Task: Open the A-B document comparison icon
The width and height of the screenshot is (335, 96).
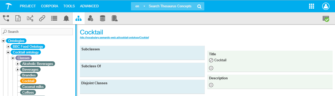Action: [30, 18]
